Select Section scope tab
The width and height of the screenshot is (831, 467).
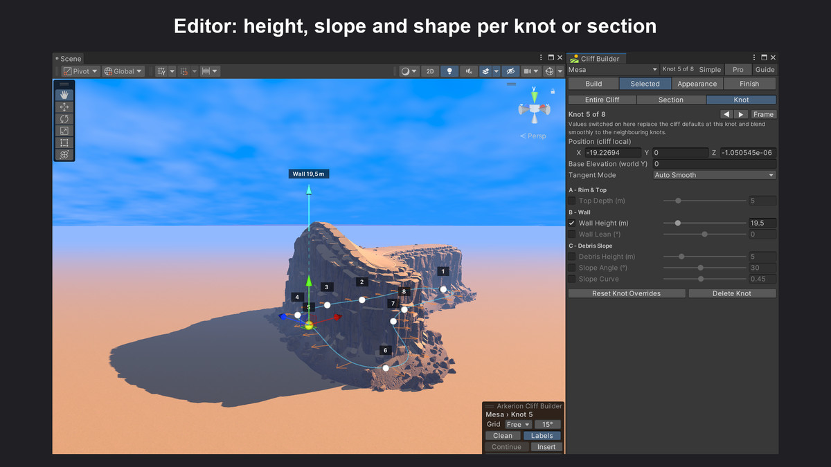670,100
